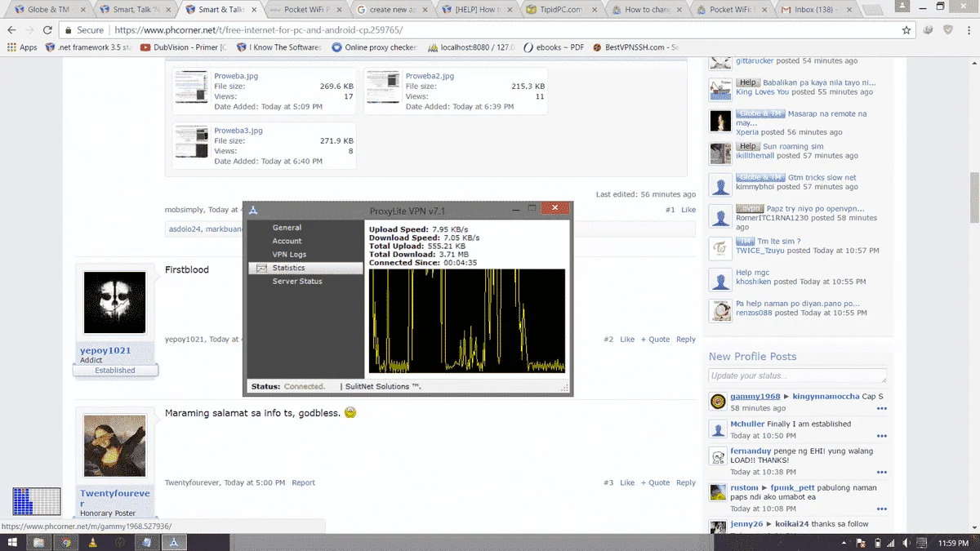Open King Loves You profile link
980x551 pixels.
(763, 92)
